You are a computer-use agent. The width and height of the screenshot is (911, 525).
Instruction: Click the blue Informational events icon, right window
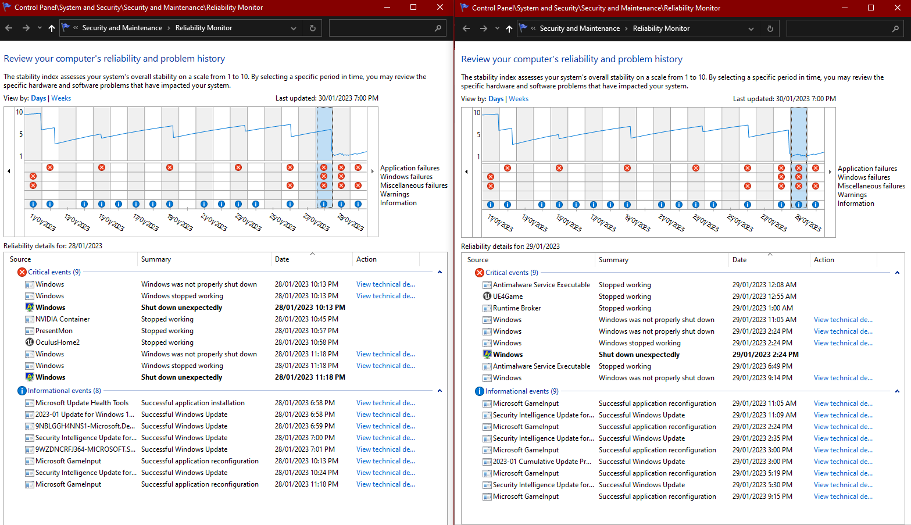click(480, 391)
